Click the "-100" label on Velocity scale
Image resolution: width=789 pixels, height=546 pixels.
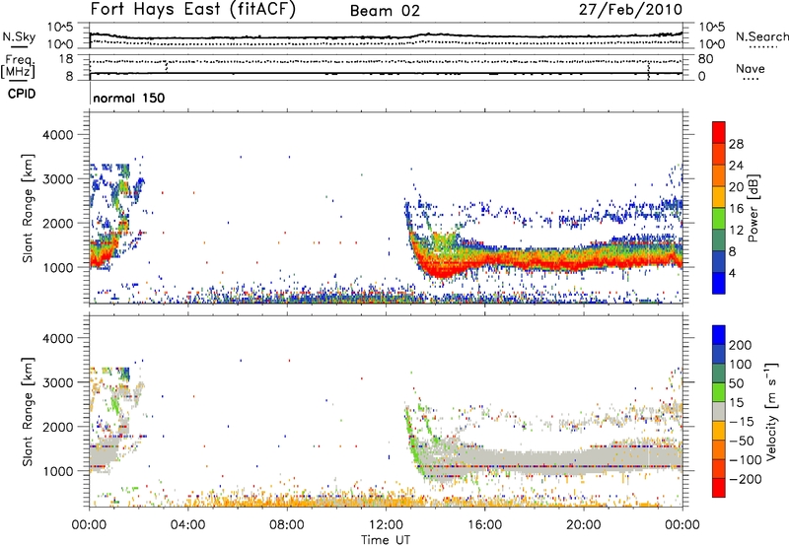click(746, 460)
